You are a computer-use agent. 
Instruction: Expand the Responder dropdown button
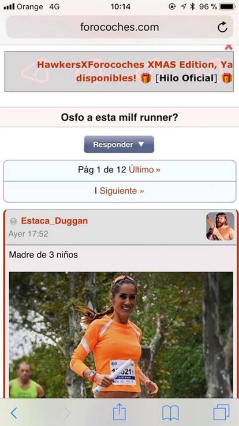click(119, 144)
